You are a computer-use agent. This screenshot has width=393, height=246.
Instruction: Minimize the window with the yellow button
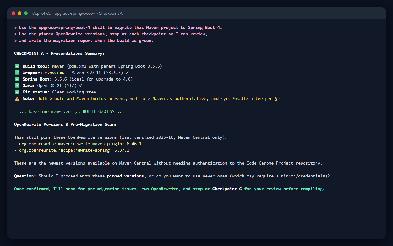click(x=20, y=13)
